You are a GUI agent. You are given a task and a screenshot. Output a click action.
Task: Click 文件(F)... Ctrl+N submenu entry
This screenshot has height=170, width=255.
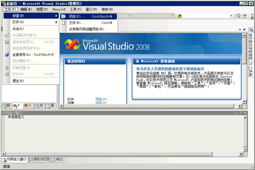pos(89,23)
